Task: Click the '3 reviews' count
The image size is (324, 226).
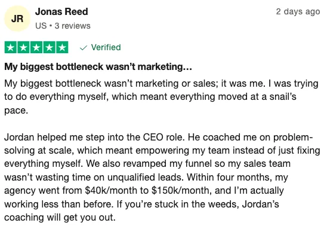Action: coord(73,26)
